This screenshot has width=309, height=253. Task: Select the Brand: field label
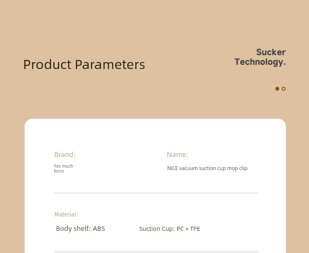click(x=65, y=154)
